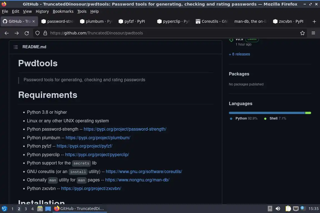Go back to the previous page
The width and height of the screenshot is (320, 213).
pyautogui.click(x=7, y=33)
